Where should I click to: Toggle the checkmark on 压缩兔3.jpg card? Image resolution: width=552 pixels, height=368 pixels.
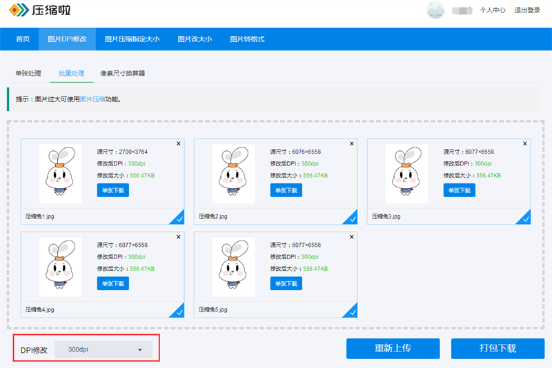525,218
